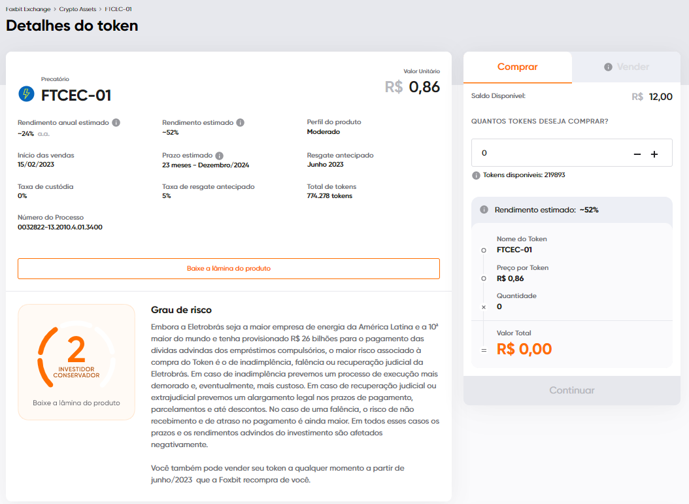Focus the token quantity input field
This screenshot has height=504, width=689.
click(x=572, y=153)
